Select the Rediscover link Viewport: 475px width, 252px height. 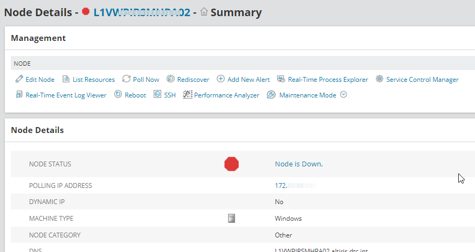(193, 80)
